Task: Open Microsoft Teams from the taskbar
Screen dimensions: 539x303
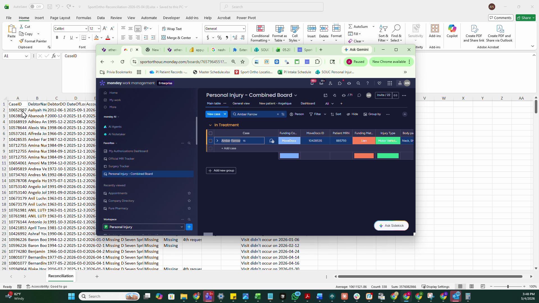Action: click(x=209, y=296)
